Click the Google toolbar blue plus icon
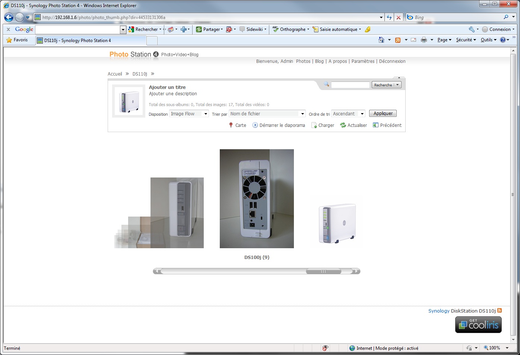Image resolution: width=520 pixels, height=355 pixels. [183, 29]
